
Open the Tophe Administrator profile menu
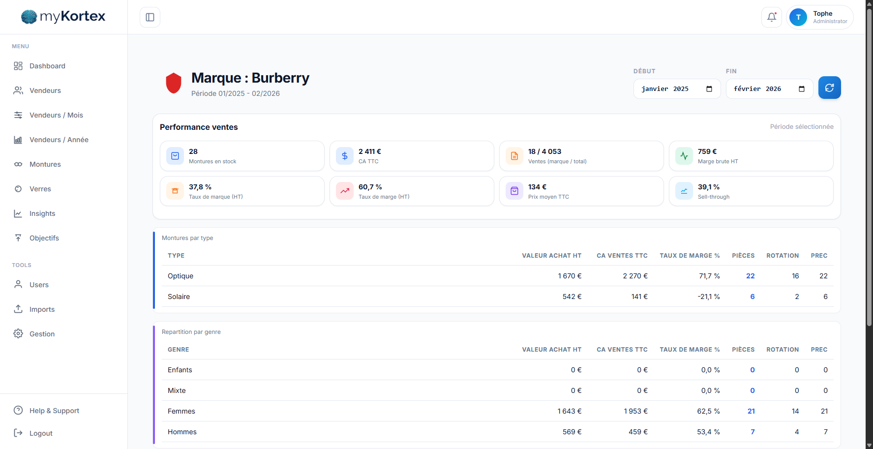coord(820,17)
